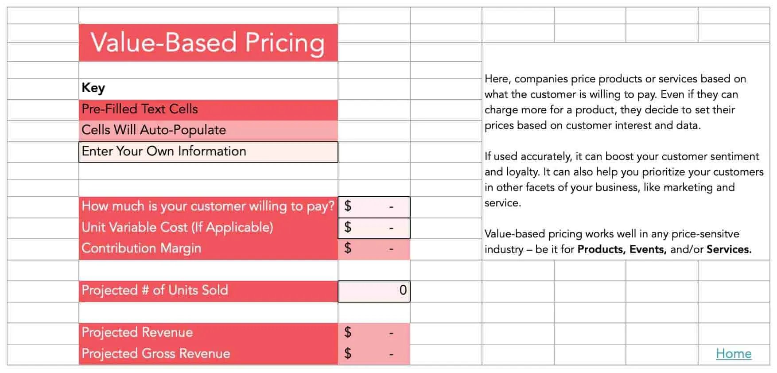Click the bold Services text in description
777x373 pixels.
728,249
